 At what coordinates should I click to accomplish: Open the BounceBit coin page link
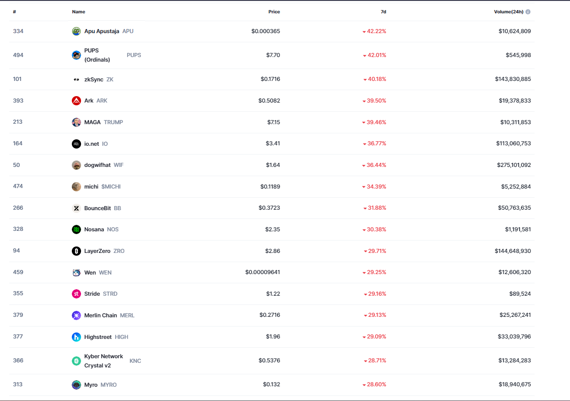pyautogui.click(x=98, y=208)
